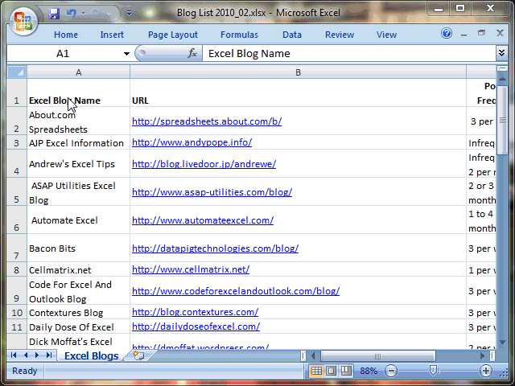Switch to Page Break Preview button
Image resolution: width=515 pixels, height=386 pixels.
(346, 371)
